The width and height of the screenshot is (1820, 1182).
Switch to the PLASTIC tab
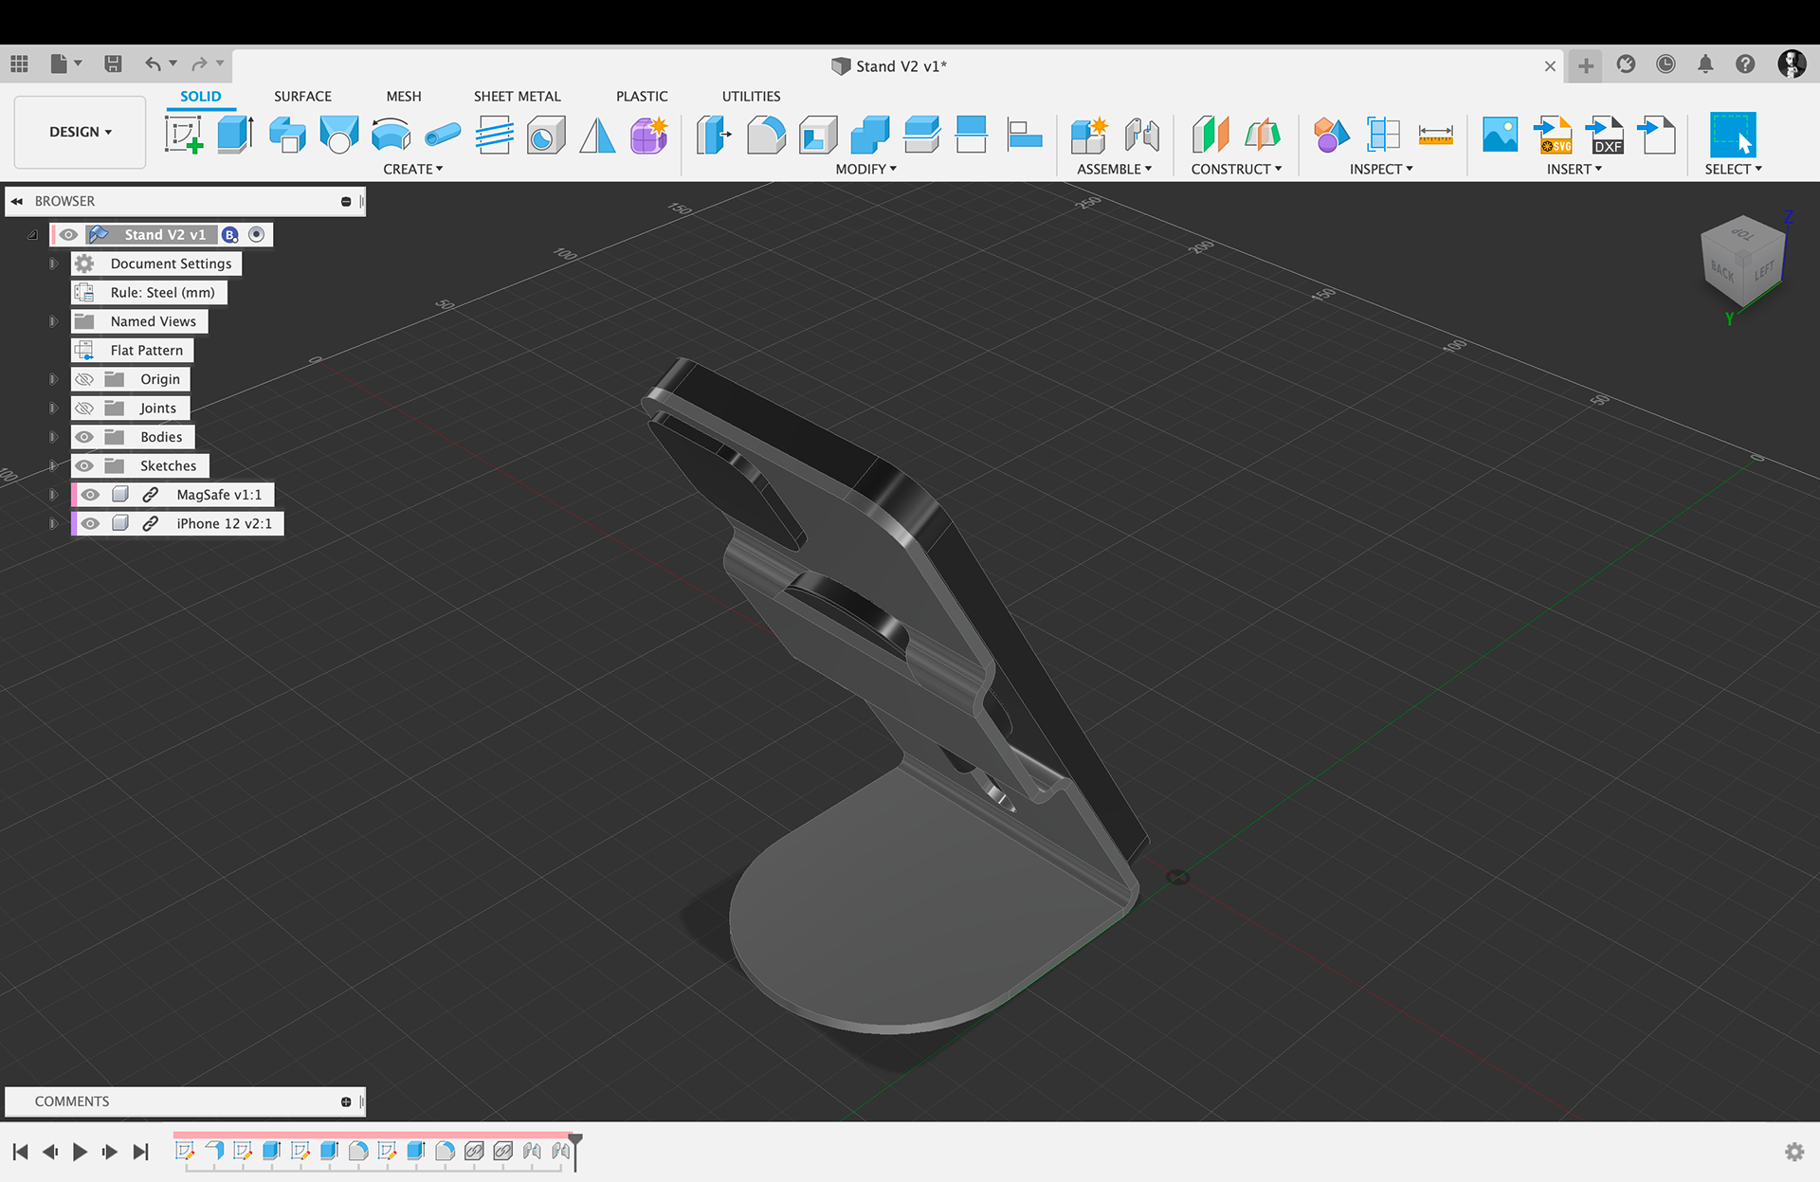(642, 96)
